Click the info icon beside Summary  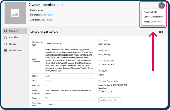click(6, 31)
